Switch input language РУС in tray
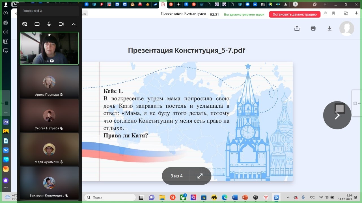Viewport: 362px width, 203px height. pyautogui.click(x=312, y=197)
